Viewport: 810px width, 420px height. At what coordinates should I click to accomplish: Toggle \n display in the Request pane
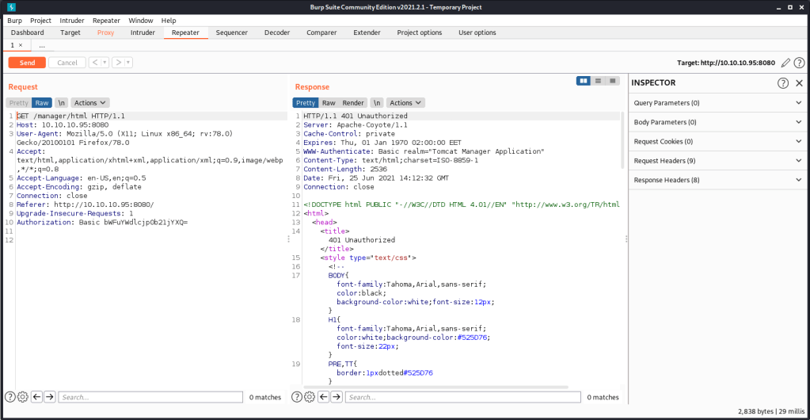pyautogui.click(x=61, y=103)
